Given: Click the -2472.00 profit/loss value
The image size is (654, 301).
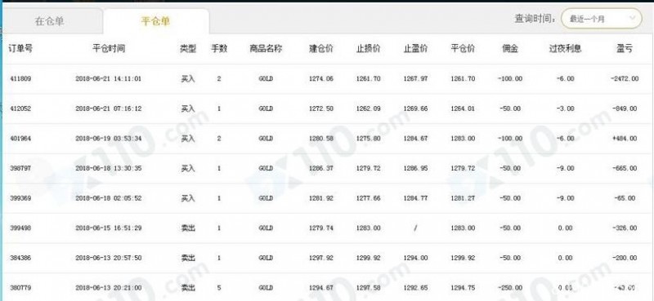Looking at the screenshot, I should pyautogui.click(x=625, y=78).
